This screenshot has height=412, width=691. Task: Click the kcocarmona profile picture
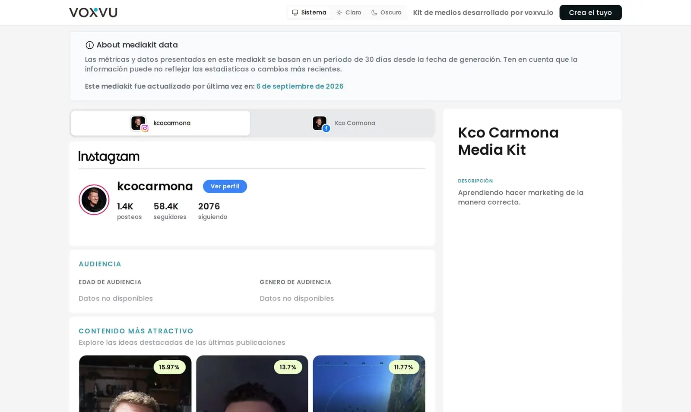pos(94,200)
